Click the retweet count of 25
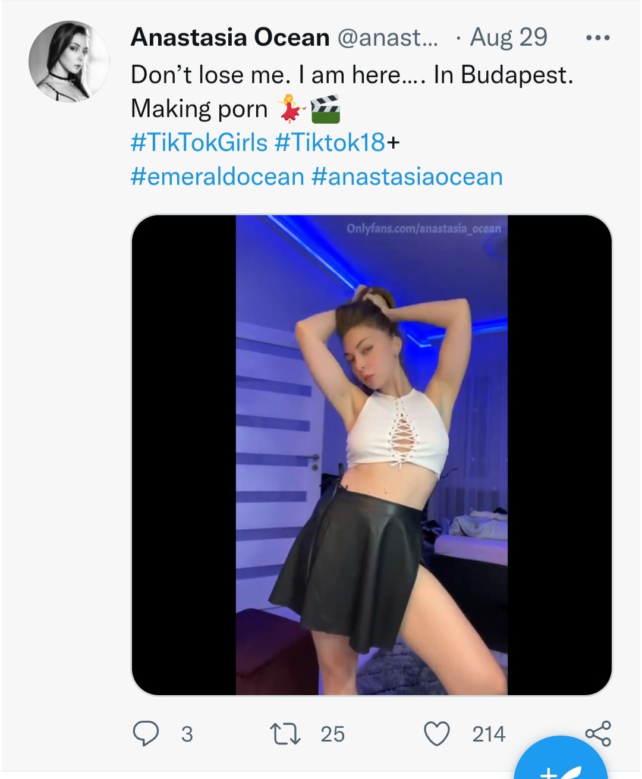This screenshot has height=779, width=642. [x=332, y=734]
